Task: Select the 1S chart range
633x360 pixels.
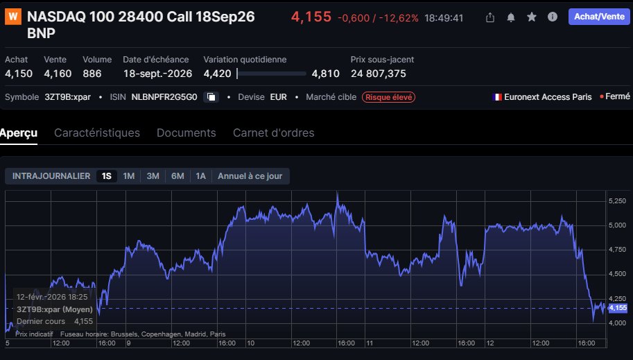Action: point(107,176)
